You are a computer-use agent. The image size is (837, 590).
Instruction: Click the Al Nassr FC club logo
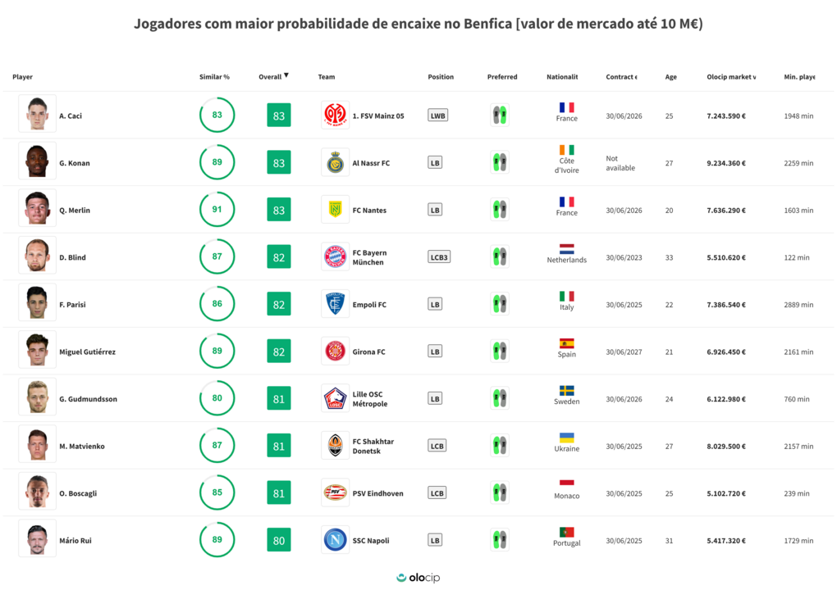click(x=336, y=163)
